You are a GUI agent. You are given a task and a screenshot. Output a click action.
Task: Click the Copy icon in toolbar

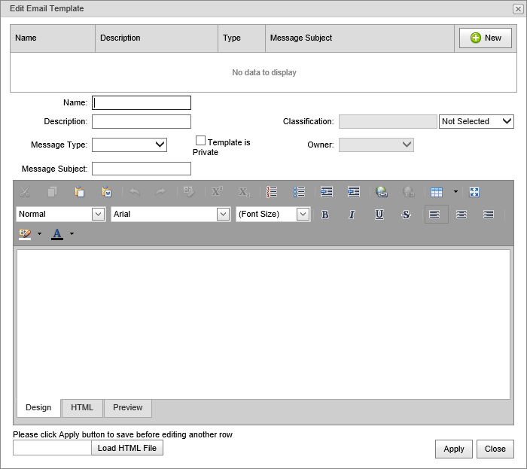[x=52, y=192]
